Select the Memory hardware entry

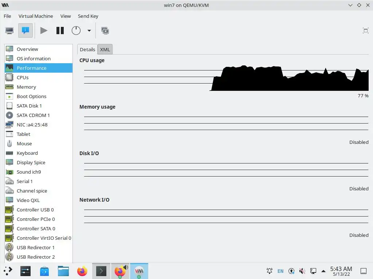39,87
